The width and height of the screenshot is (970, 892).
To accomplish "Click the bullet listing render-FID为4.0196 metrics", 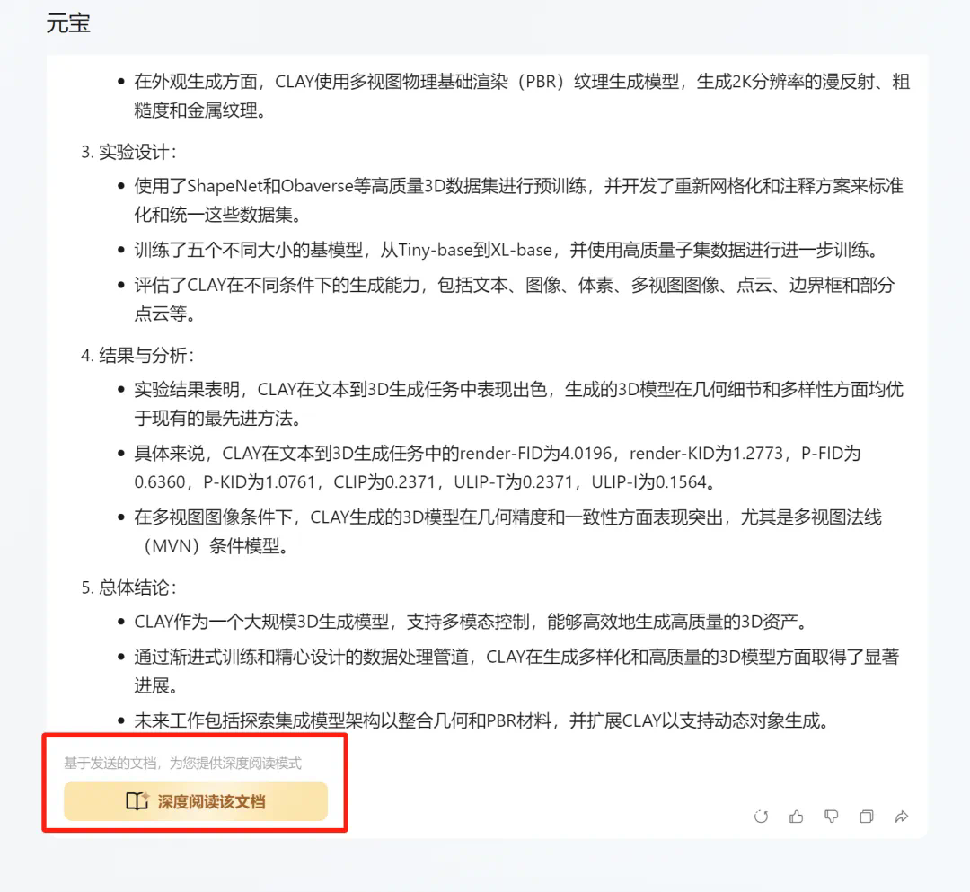I will [x=498, y=467].
